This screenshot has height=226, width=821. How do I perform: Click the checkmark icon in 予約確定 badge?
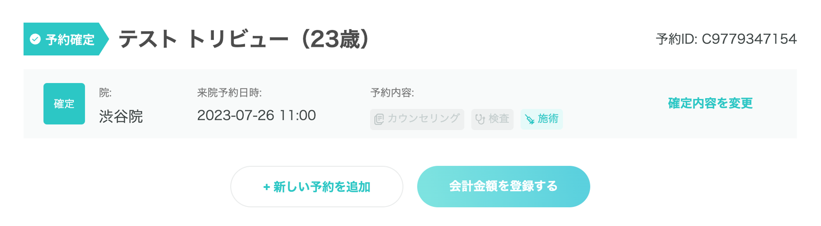[x=35, y=39]
